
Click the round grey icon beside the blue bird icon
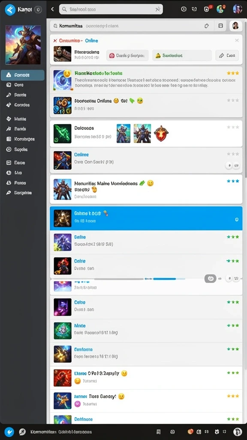click(x=22, y=432)
